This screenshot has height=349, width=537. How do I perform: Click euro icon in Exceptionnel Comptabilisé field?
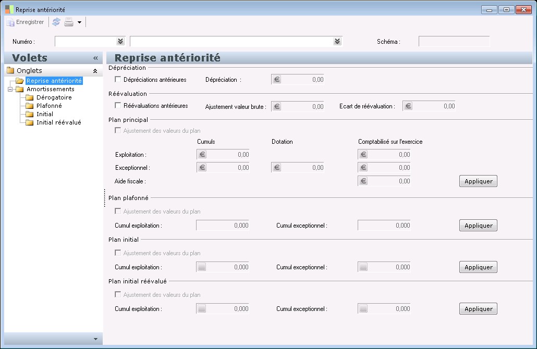click(x=364, y=168)
